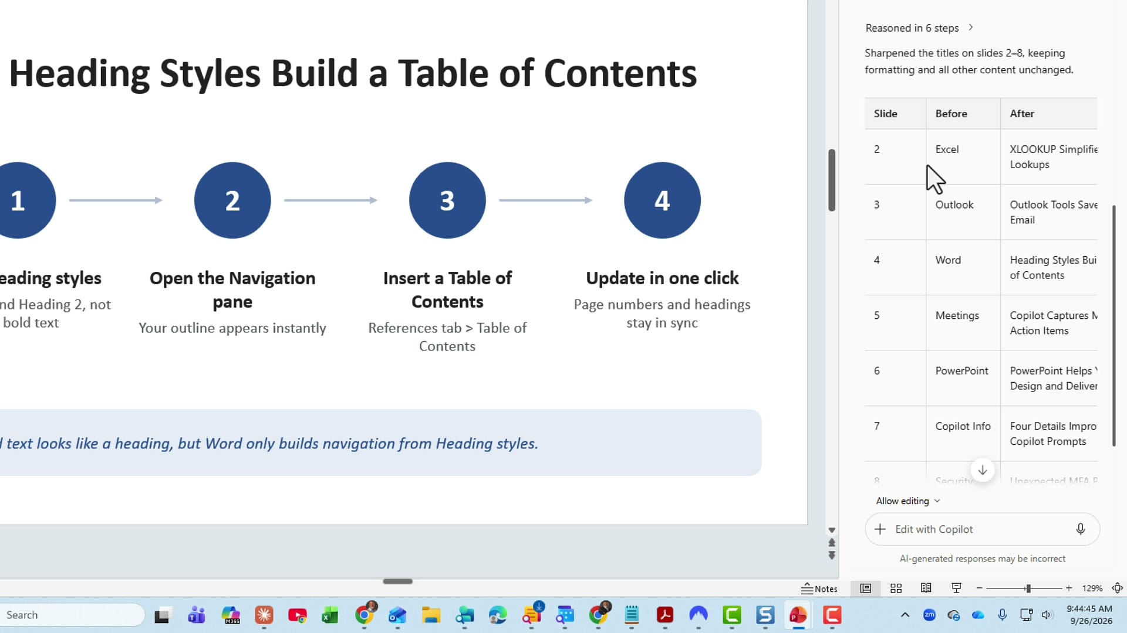
Task: Open the 129% zoom level dialog
Action: 1092,588
